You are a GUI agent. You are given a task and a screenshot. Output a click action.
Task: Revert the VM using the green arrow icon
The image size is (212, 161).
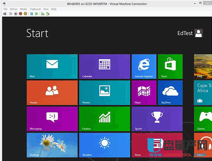[48, 14]
